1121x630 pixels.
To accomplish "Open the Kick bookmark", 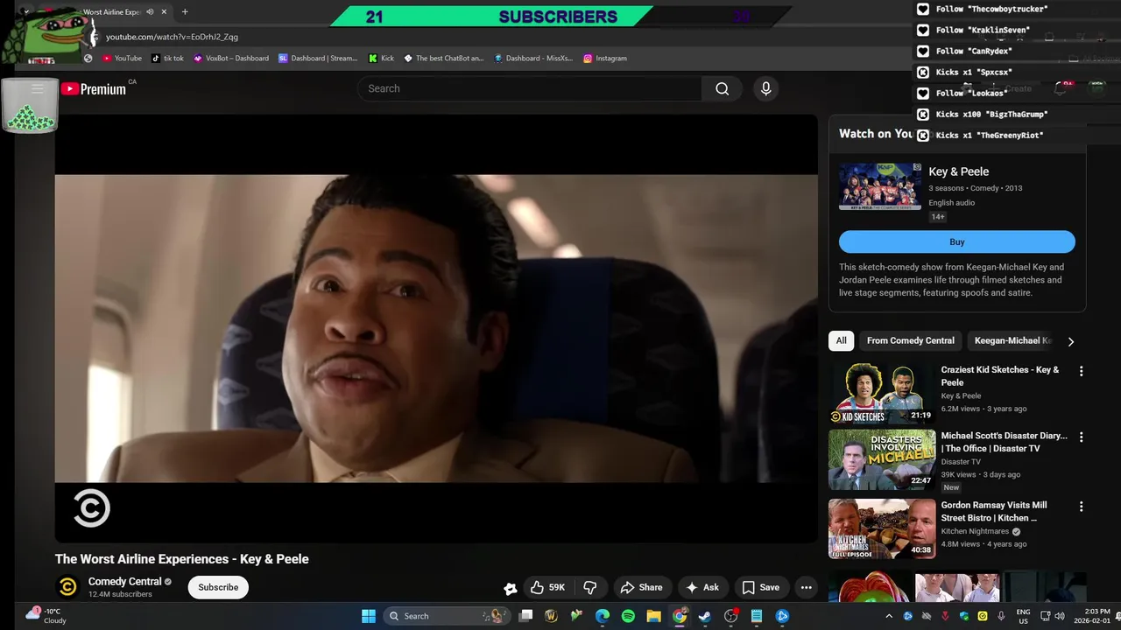I will tap(381, 59).
